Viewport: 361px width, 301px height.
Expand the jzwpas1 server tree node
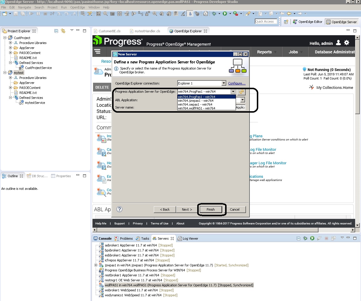[x=96, y=265]
